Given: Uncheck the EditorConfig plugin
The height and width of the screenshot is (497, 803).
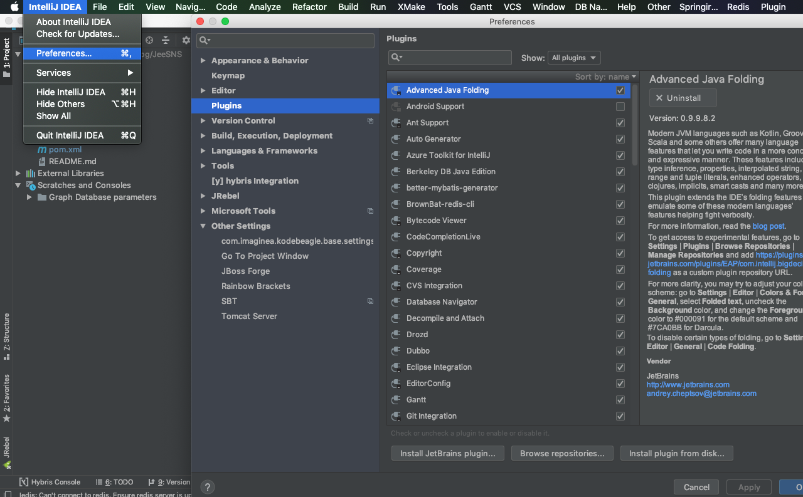Looking at the screenshot, I should point(620,384).
